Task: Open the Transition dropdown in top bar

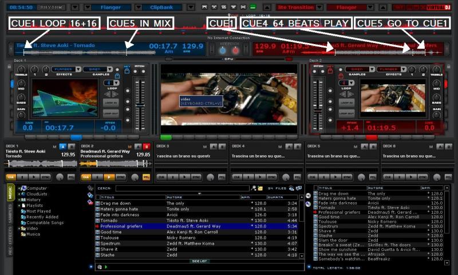Action: tap(319, 7)
